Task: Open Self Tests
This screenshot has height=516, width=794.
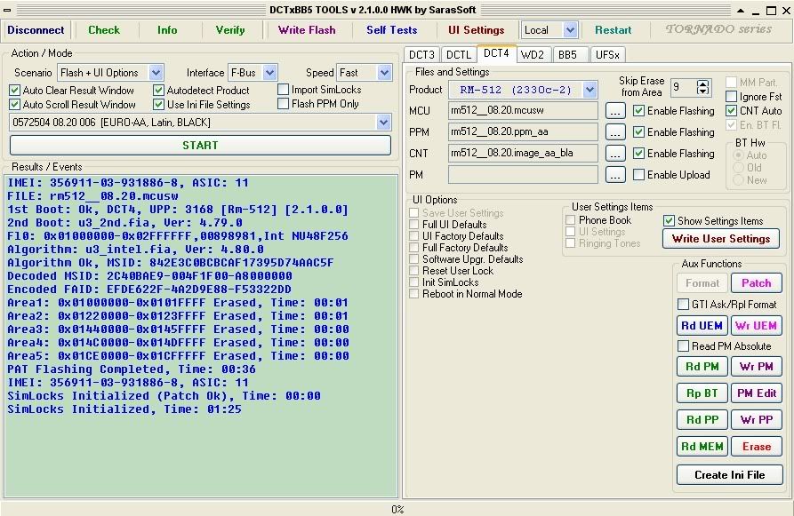Action: [392, 30]
